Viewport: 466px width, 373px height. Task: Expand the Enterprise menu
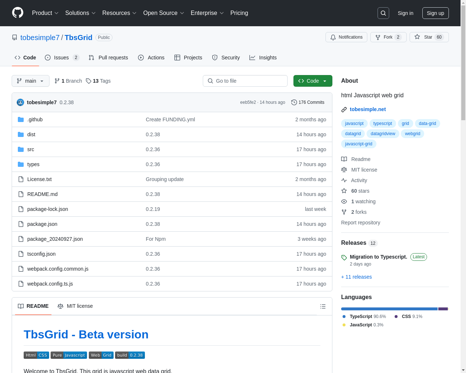tap(207, 13)
